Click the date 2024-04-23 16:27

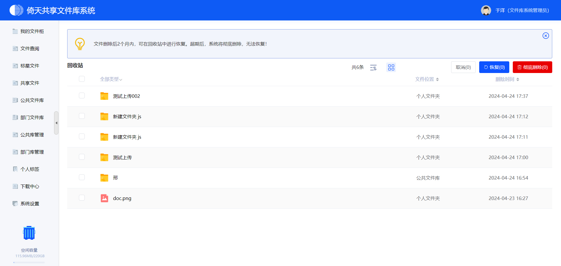pos(508,198)
